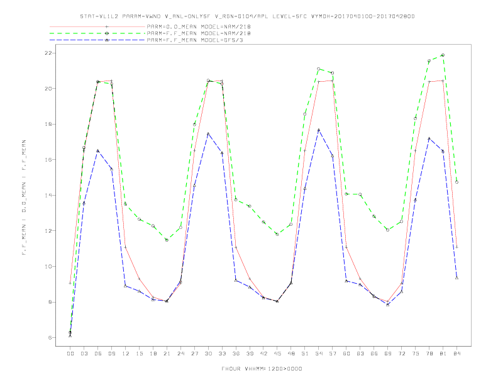Click x-axis hour label 78
The width and height of the screenshot is (498, 385).
pos(429,354)
